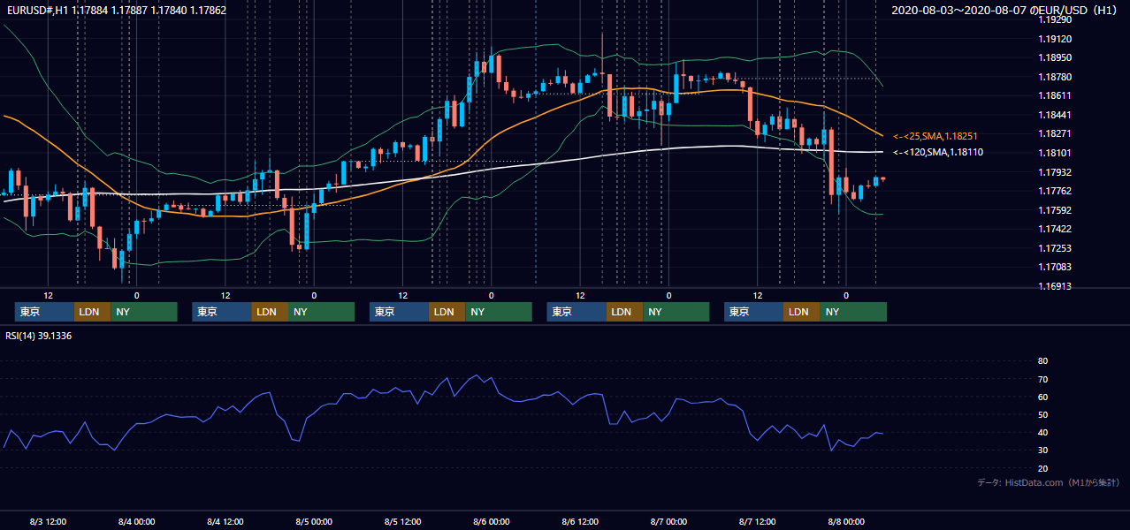Click the 8/5 12:00 date label
The height and width of the screenshot is (530, 1130).
click(x=403, y=521)
